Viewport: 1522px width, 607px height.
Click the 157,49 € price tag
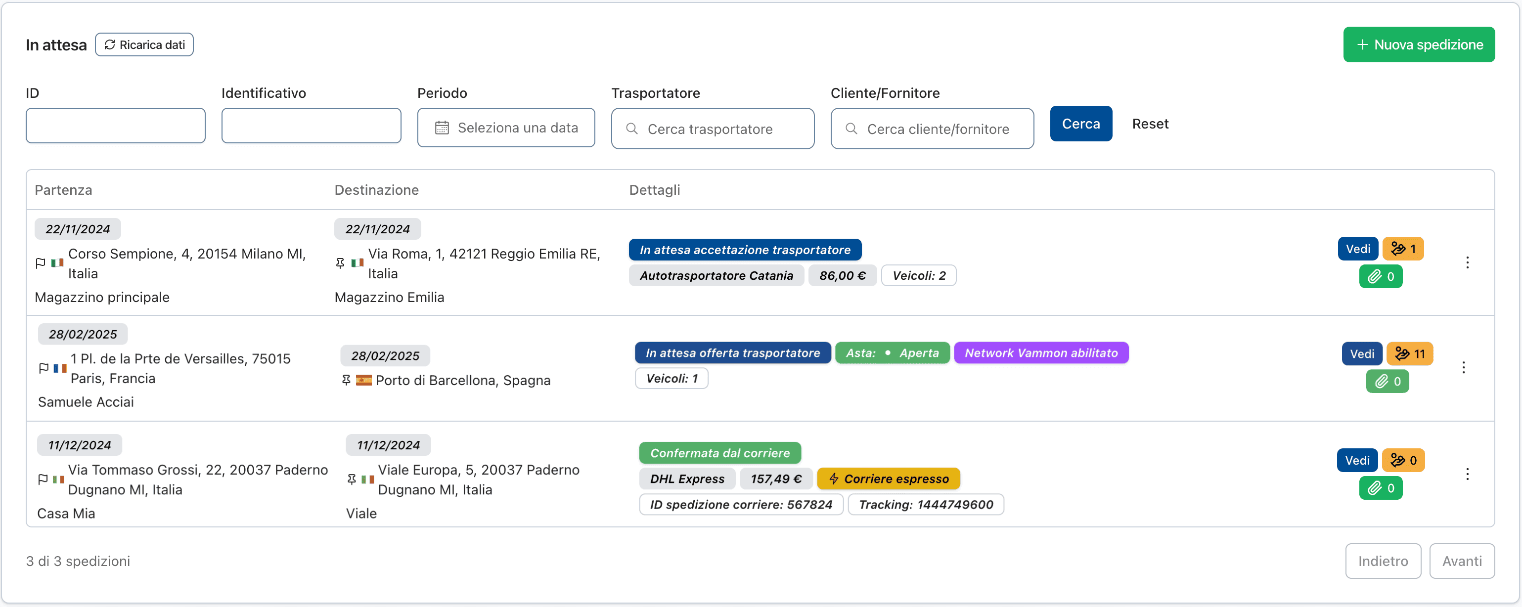pyautogui.click(x=776, y=479)
